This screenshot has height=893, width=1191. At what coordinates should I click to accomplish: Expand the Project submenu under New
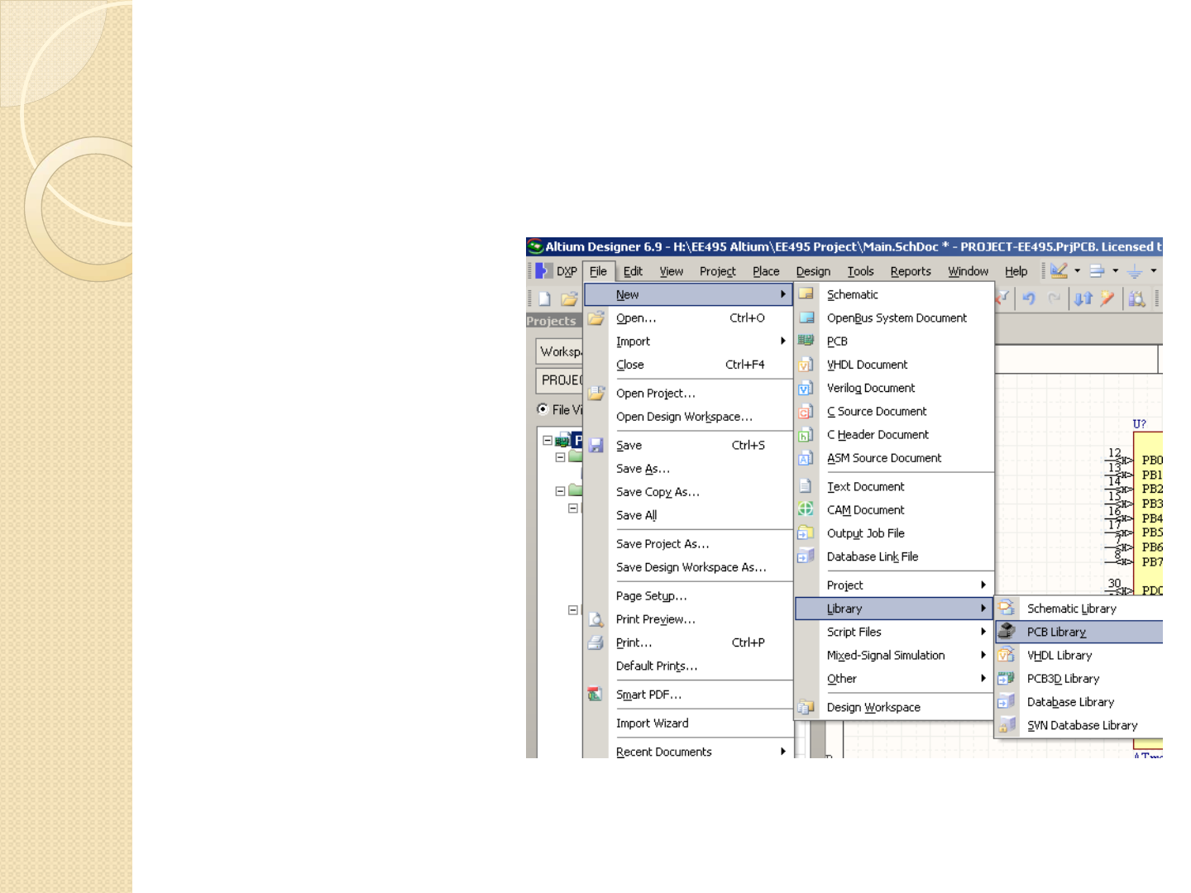coord(894,585)
